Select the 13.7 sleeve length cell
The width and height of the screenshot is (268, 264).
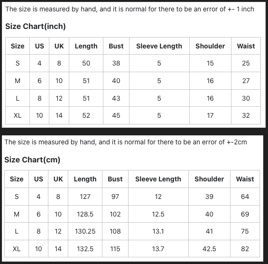point(158,249)
